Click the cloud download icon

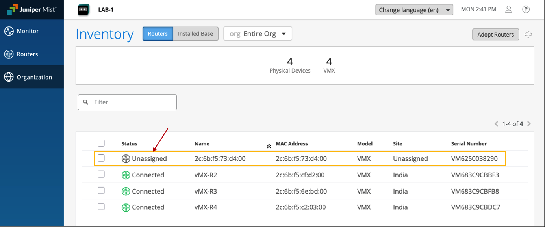[x=528, y=35]
